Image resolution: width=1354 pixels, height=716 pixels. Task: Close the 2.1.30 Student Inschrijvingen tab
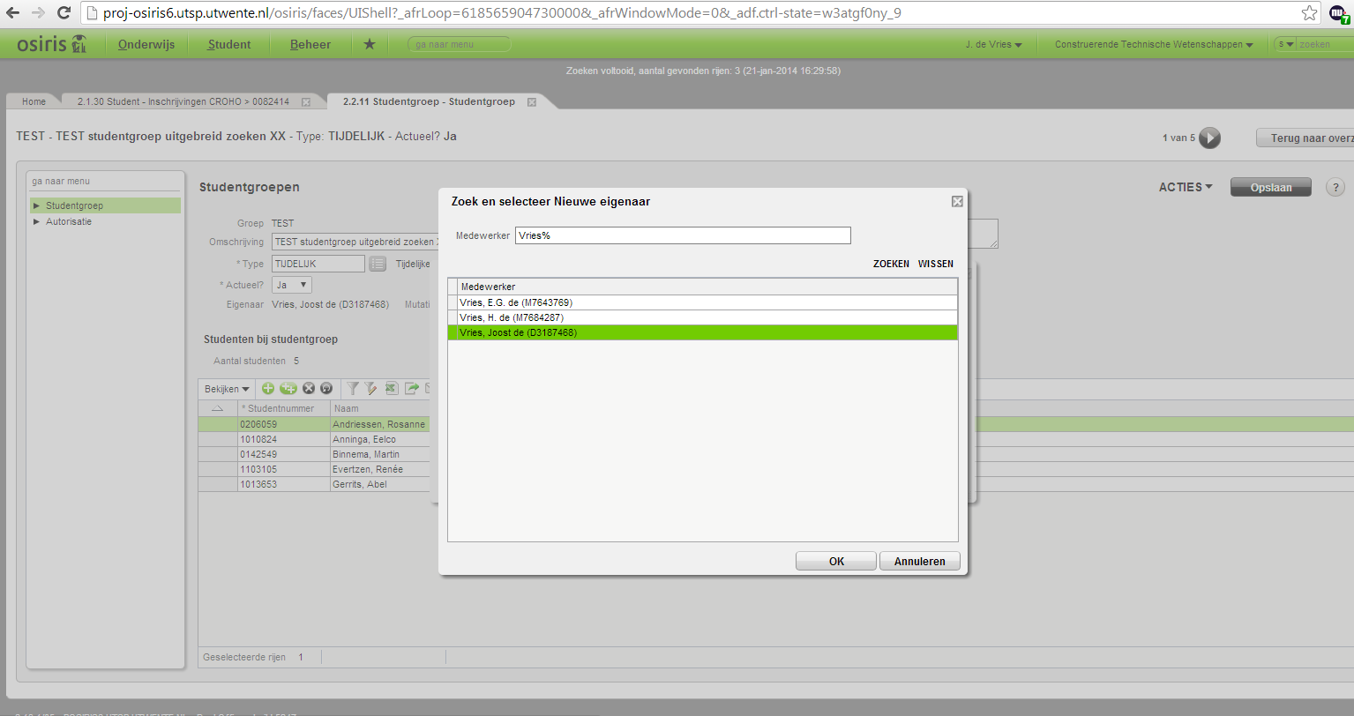(306, 102)
